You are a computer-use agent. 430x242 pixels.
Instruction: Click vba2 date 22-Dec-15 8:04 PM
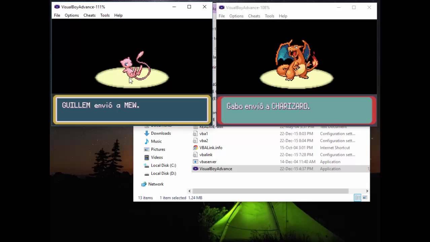(x=296, y=140)
